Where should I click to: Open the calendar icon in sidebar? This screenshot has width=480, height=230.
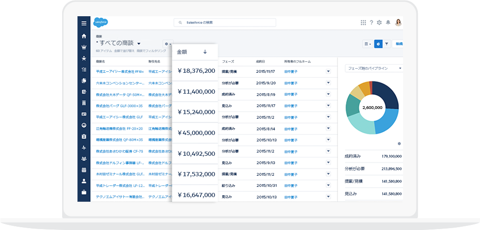click(x=83, y=170)
